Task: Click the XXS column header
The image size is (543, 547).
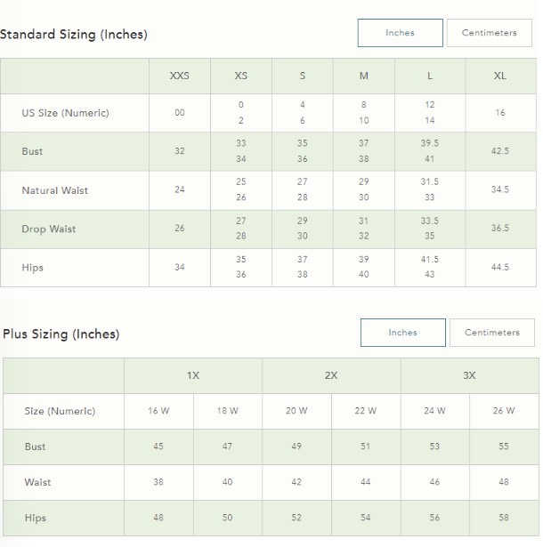Action: tap(180, 76)
